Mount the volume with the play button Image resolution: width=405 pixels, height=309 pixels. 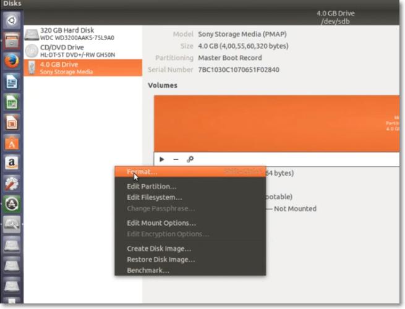click(161, 159)
